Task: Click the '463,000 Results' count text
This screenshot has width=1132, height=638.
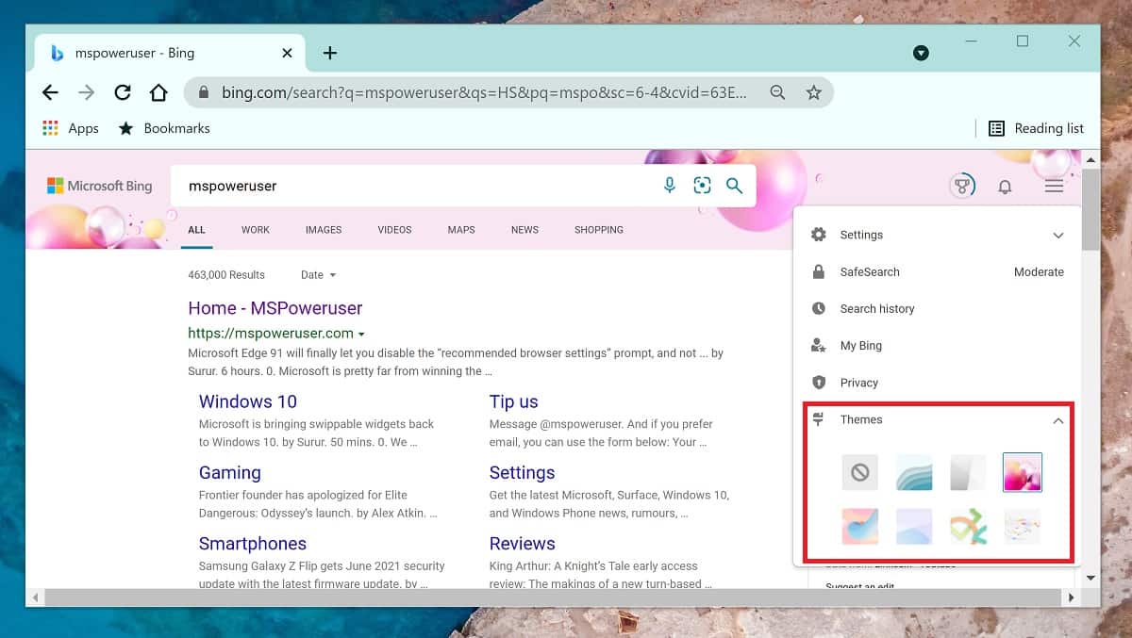Action: [226, 275]
